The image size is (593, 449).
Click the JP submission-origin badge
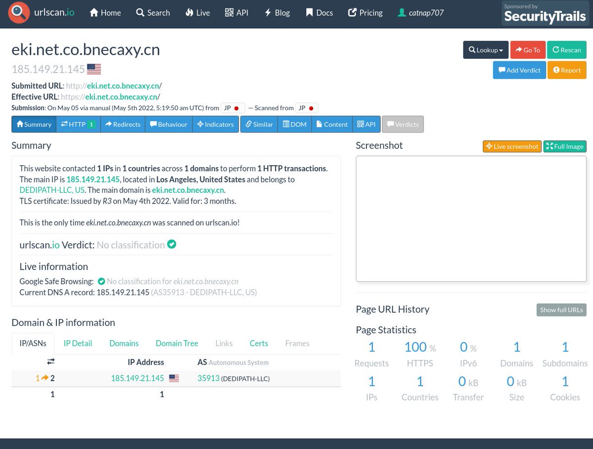pyautogui.click(x=233, y=108)
